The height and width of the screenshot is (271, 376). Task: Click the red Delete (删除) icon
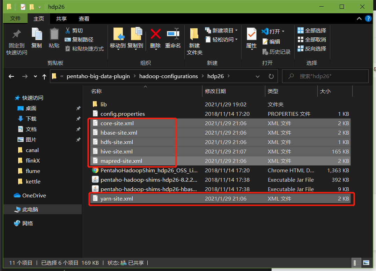tap(155, 34)
